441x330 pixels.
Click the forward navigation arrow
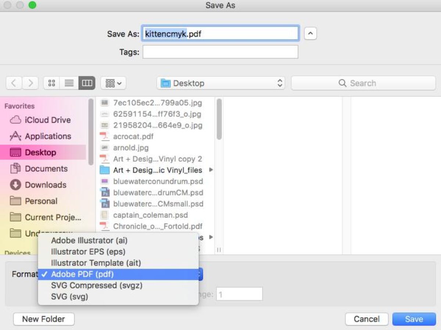click(x=31, y=83)
